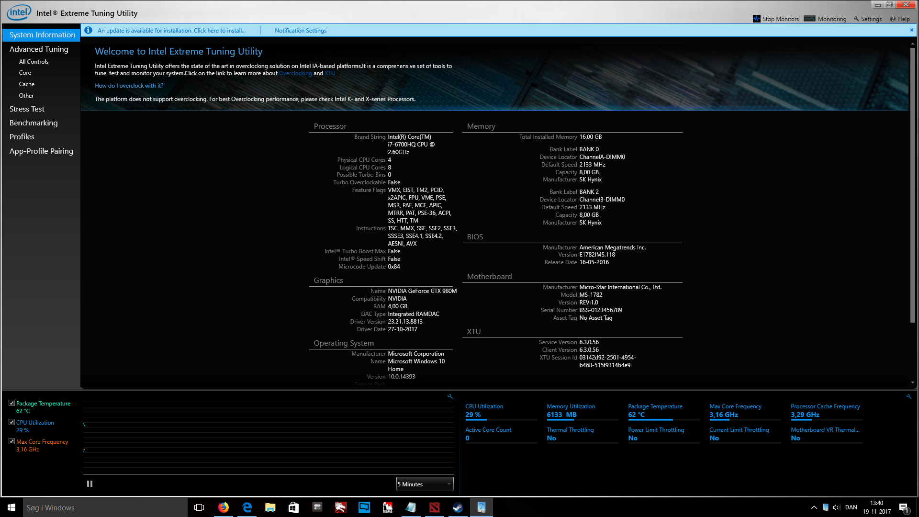Click the Stop Monitors label

pyautogui.click(x=781, y=19)
